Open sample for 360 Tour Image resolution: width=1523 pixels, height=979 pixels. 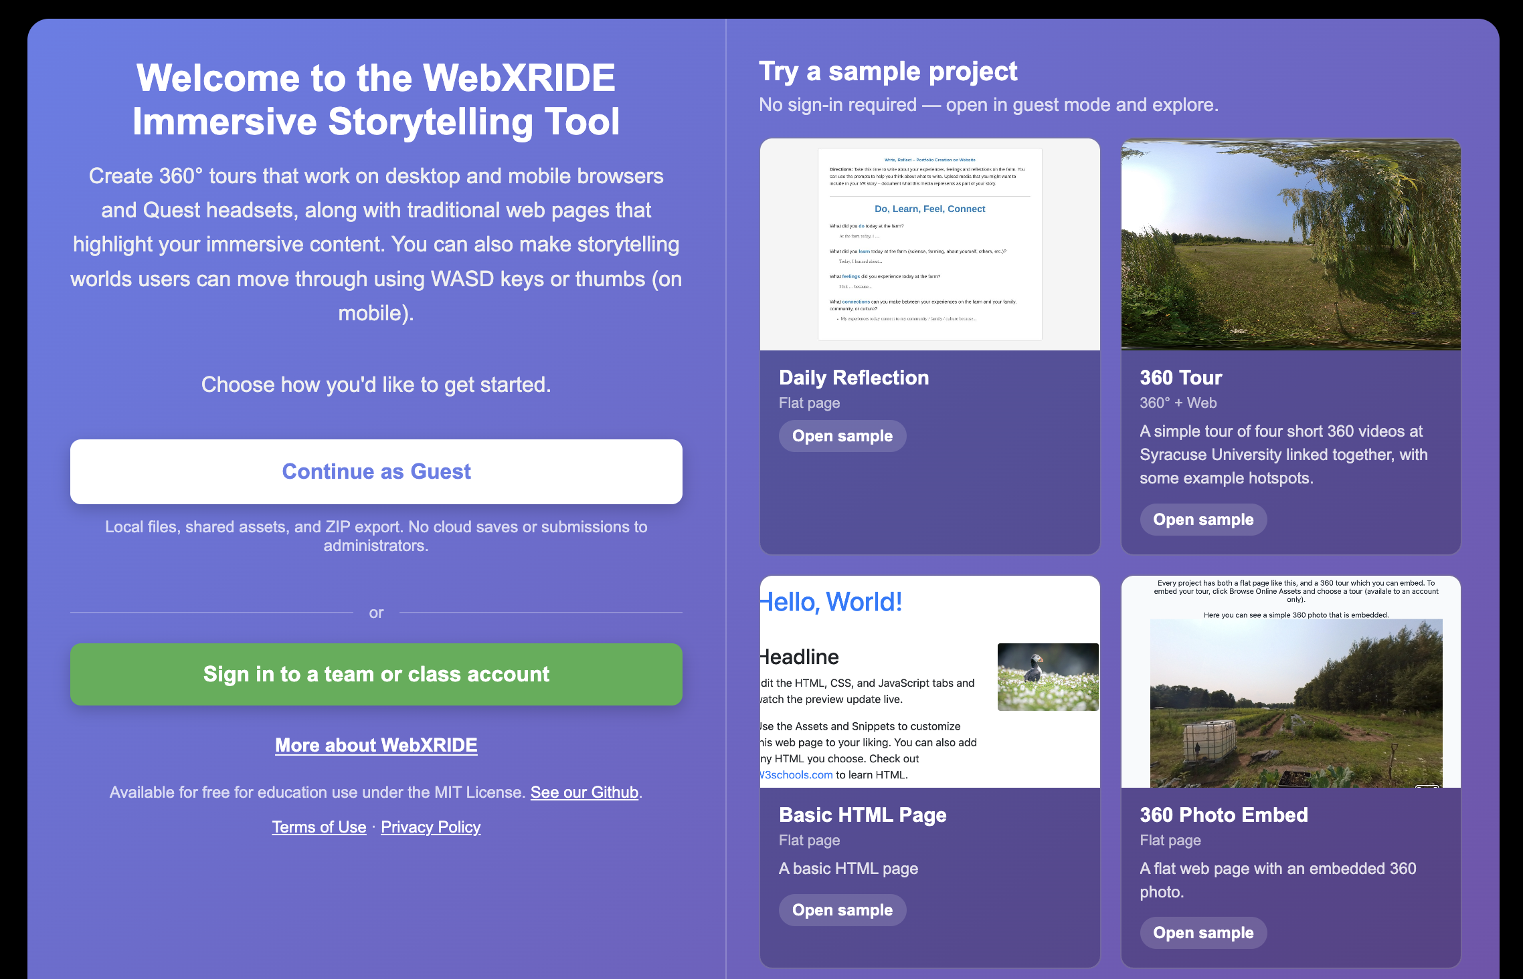pos(1203,520)
